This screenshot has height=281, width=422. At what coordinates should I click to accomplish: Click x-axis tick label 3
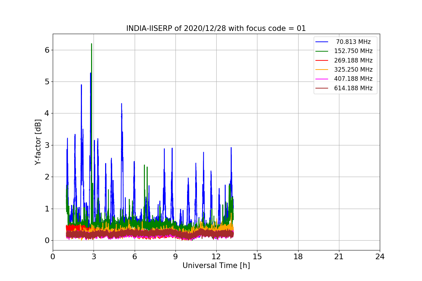point(94,257)
